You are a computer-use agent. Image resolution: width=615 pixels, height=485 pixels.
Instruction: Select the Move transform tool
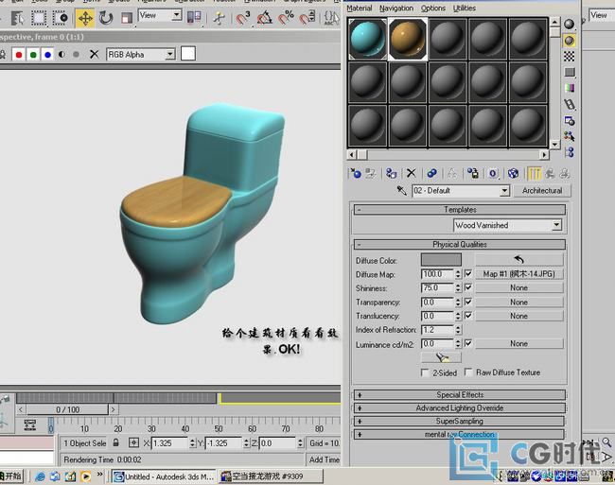point(85,17)
